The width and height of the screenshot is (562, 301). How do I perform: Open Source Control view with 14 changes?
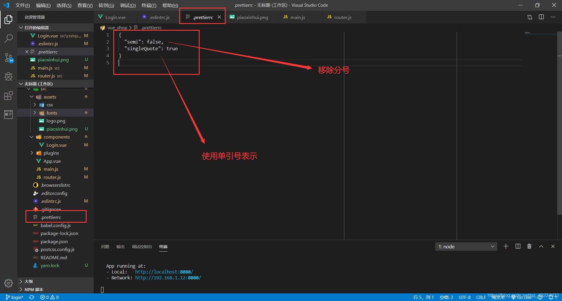point(8,58)
